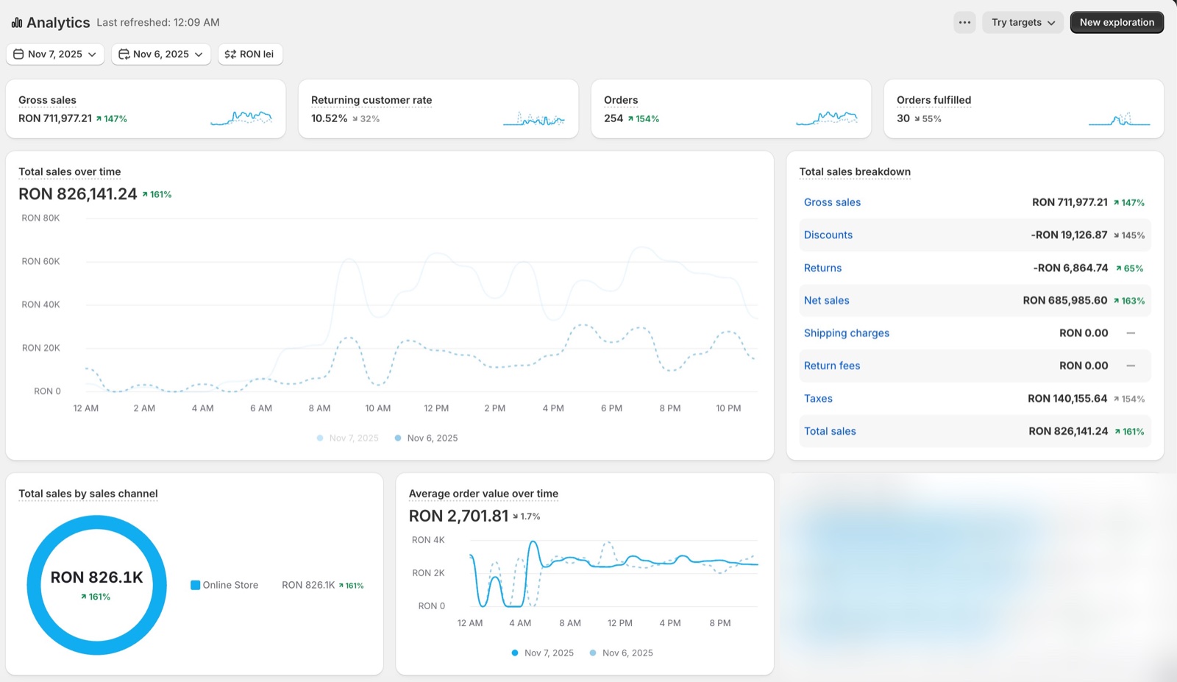Click the RON lei currency button

click(x=250, y=54)
